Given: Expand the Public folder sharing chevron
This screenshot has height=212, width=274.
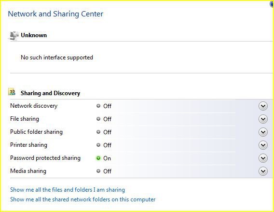Looking at the screenshot, I should tap(263, 132).
